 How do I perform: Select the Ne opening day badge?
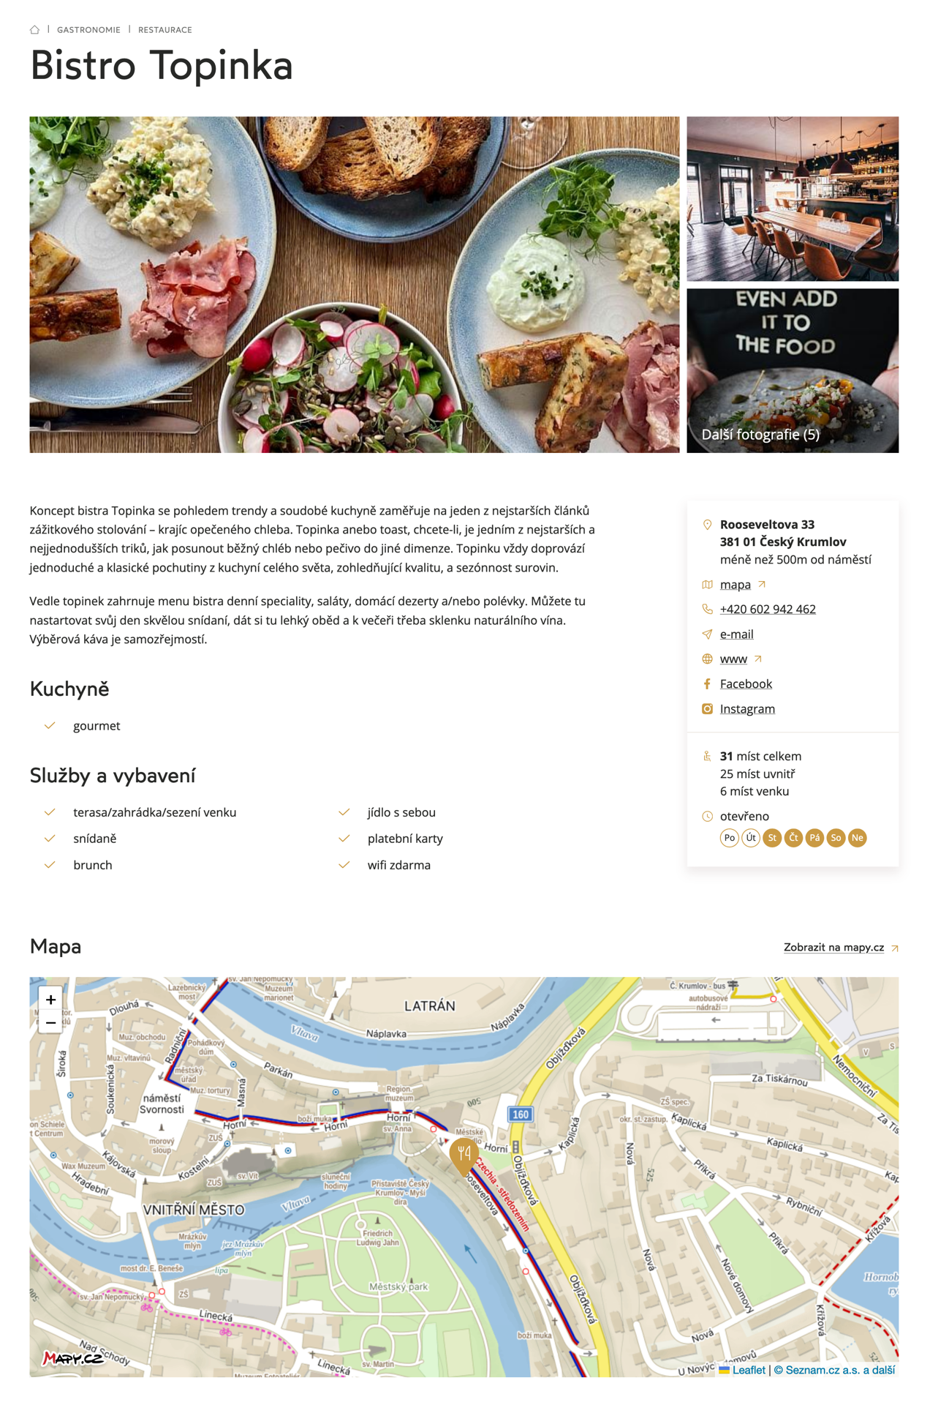(x=858, y=838)
